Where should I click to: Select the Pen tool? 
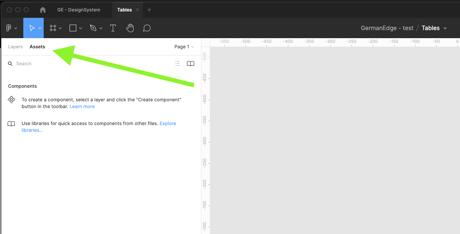93,28
